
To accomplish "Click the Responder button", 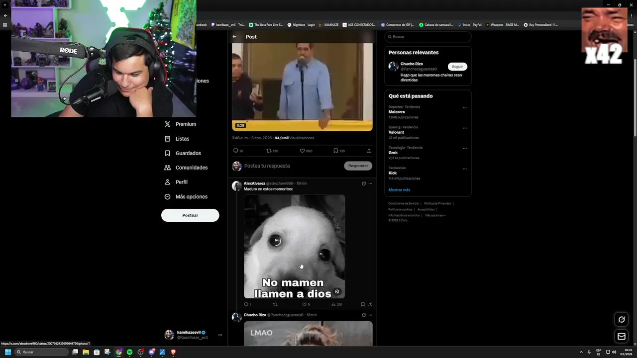I will click(x=358, y=166).
